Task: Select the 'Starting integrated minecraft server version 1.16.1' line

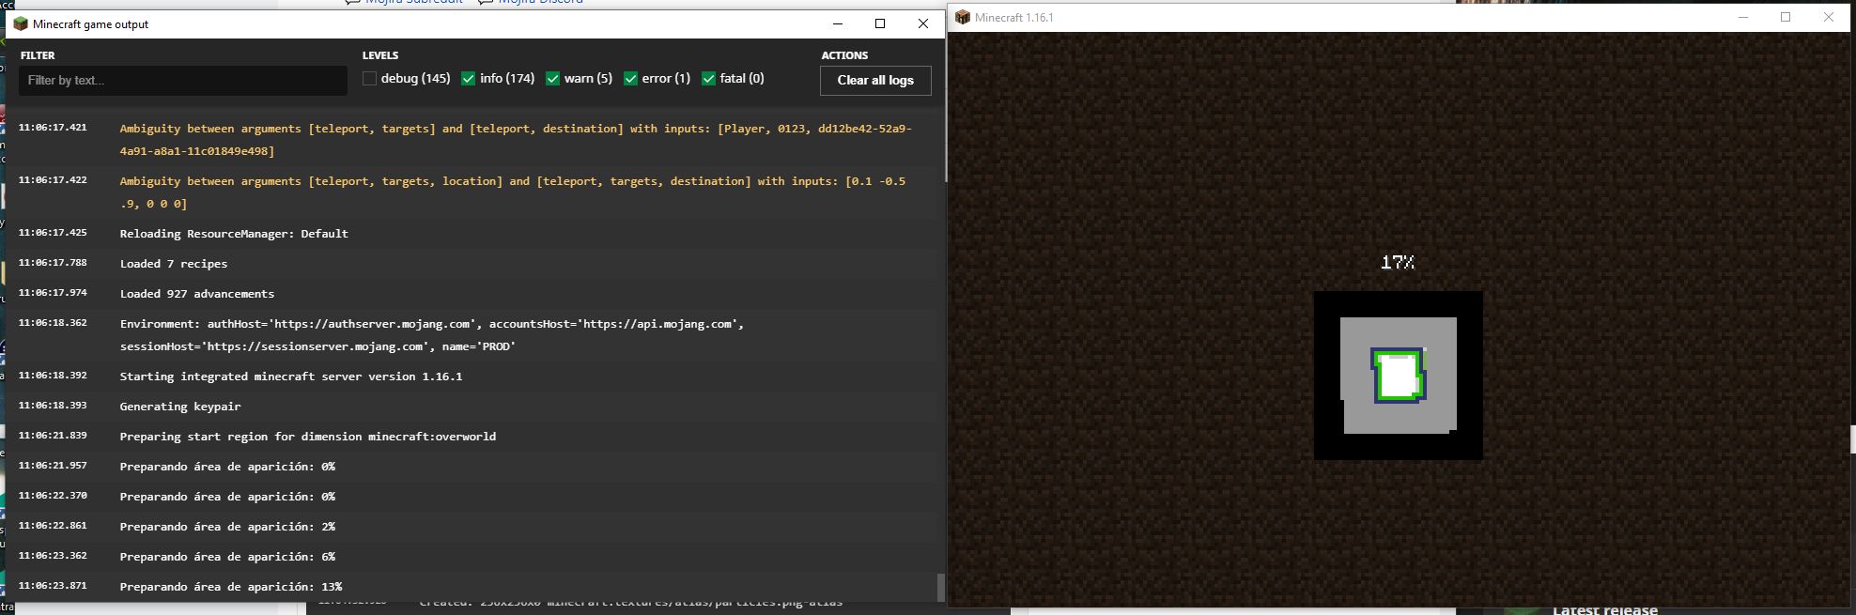Action: coord(291,377)
